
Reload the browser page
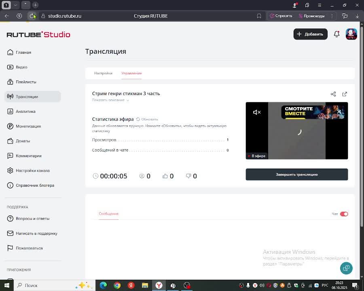pyautogui.click(x=32, y=16)
